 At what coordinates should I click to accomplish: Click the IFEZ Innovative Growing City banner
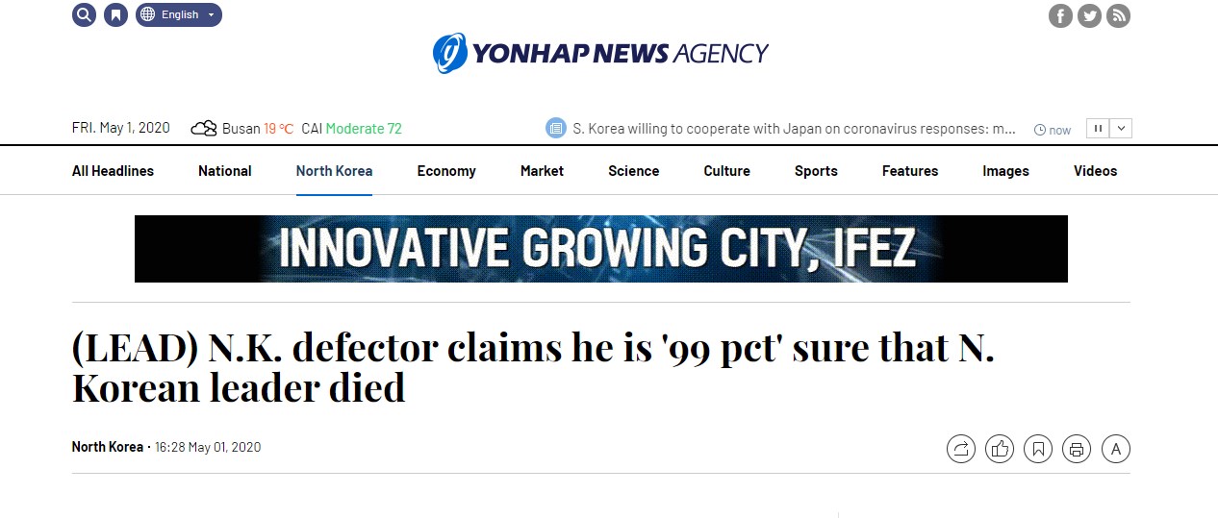coord(600,249)
